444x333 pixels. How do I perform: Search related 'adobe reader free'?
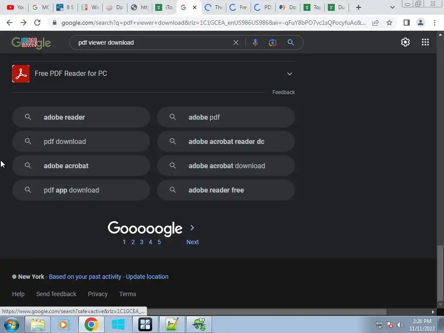pos(226,190)
